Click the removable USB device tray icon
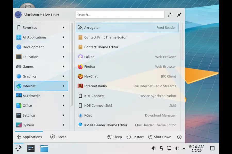Screen dimensions: 232x154 (161, 148)
